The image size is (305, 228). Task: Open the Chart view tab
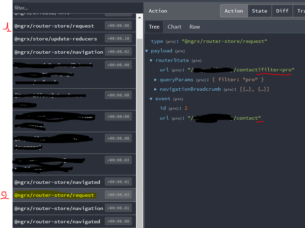tap(174, 27)
